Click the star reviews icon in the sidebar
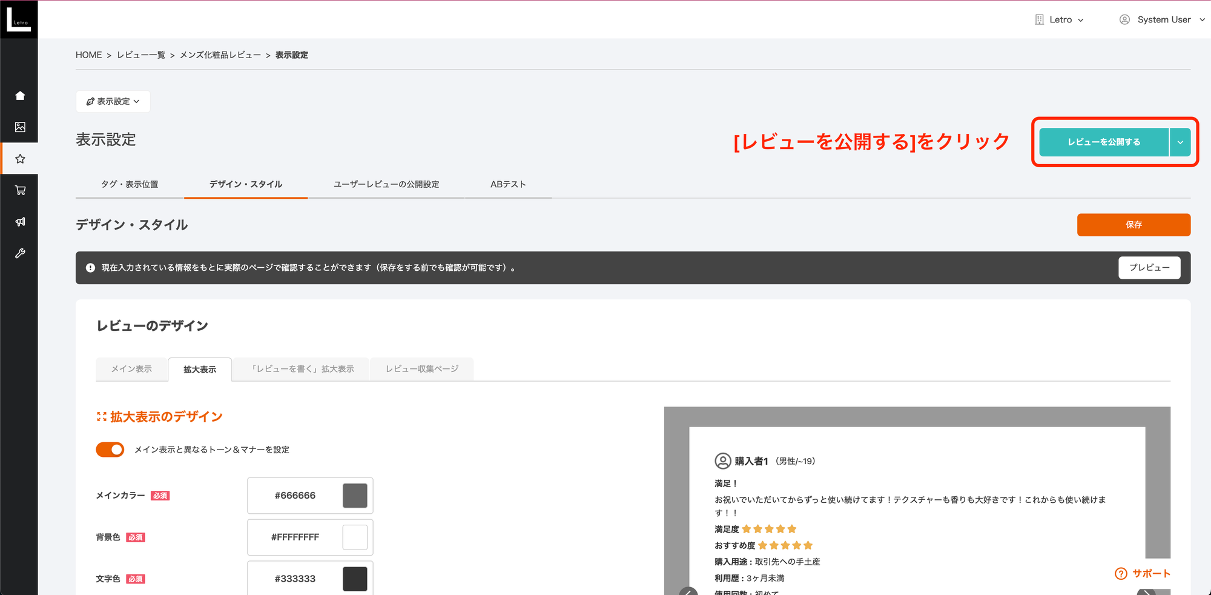The height and width of the screenshot is (595, 1211). tap(20, 158)
